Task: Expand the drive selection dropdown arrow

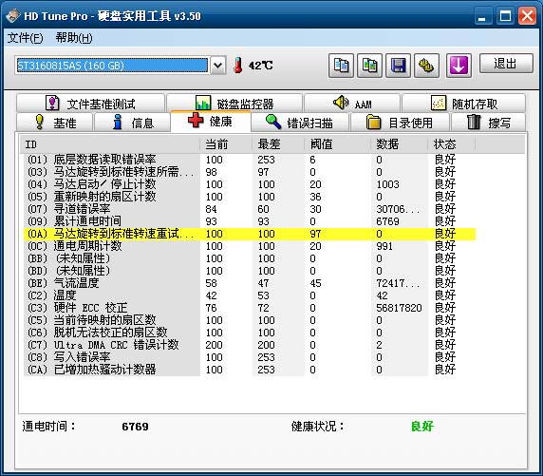Action: 218,66
